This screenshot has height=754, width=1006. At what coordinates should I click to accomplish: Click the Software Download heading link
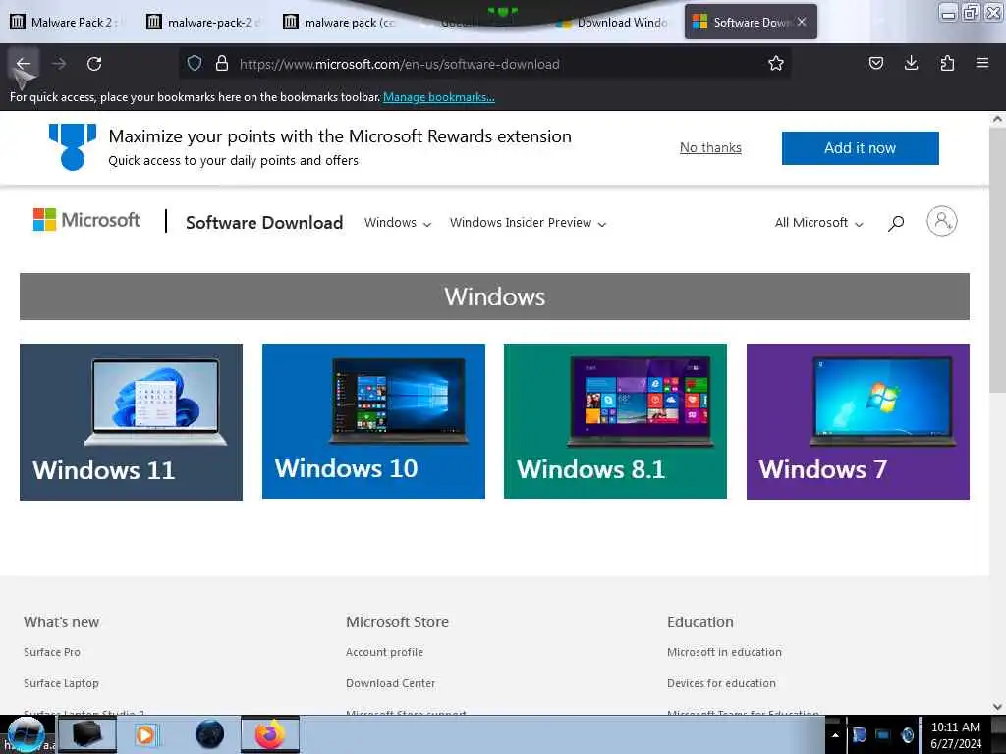click(264, 222)
